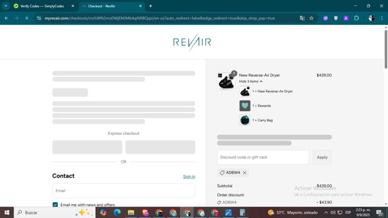Remove the ADBW4 discount code
388x218 pixels.
pos(244,173)
